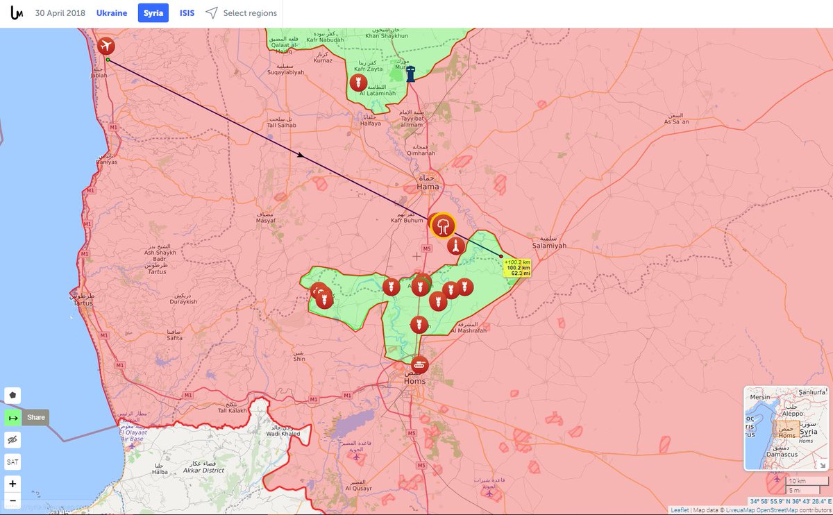Select the polygon draw tool
The width and height of the screenshot is (833, 515).
point(12,396)
